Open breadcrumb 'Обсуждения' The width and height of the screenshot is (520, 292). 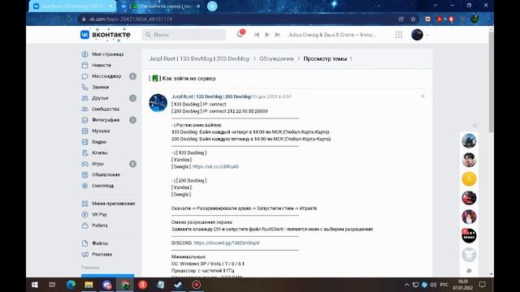click(x=276, y=58)
